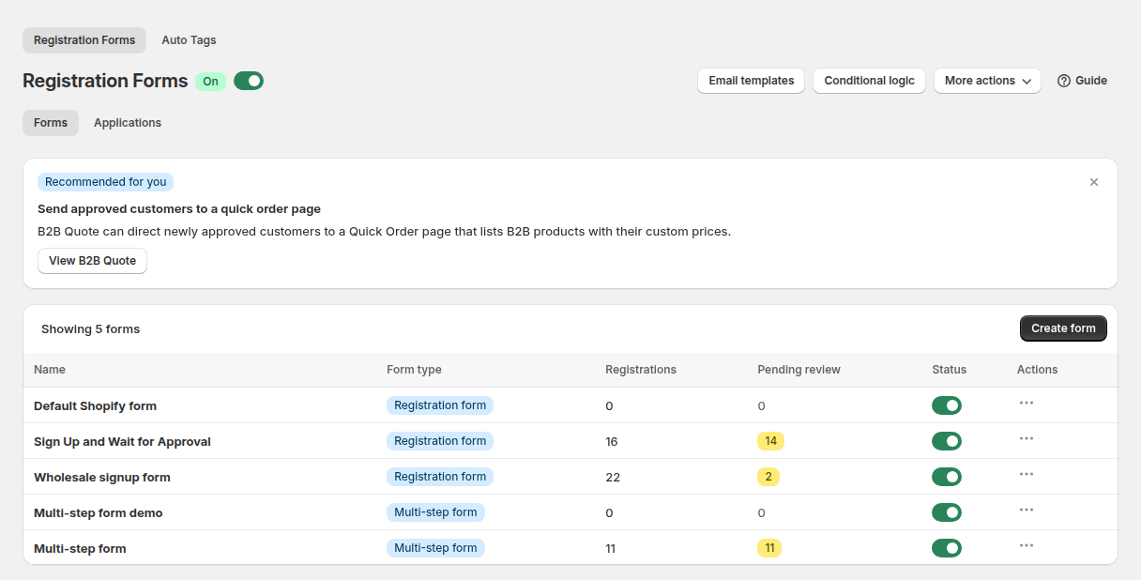Click the Showing 5 forms text
This screenshot has height=580, width=1141.
click(90, 329)
